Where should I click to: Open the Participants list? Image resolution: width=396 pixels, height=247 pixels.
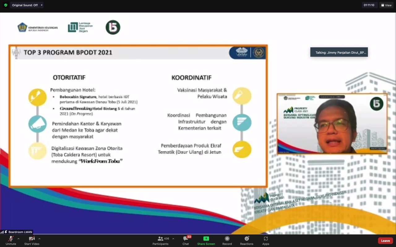coord(161,240)
